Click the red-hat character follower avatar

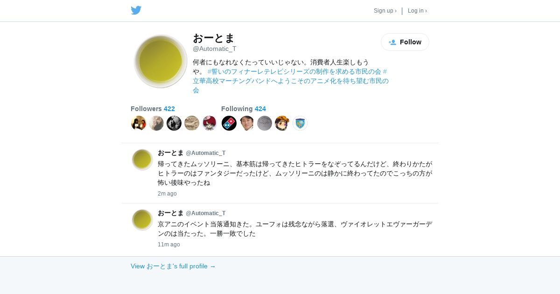(x=210, y=123)
